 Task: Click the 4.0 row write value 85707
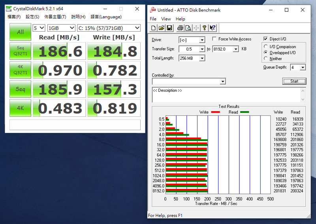point(281,135)
